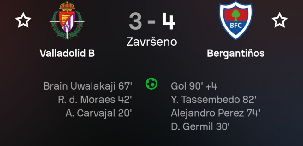This screenshot has width=303, height=146.
Task: Favorite Valladolid B with the left star
Action: [23, 20]
